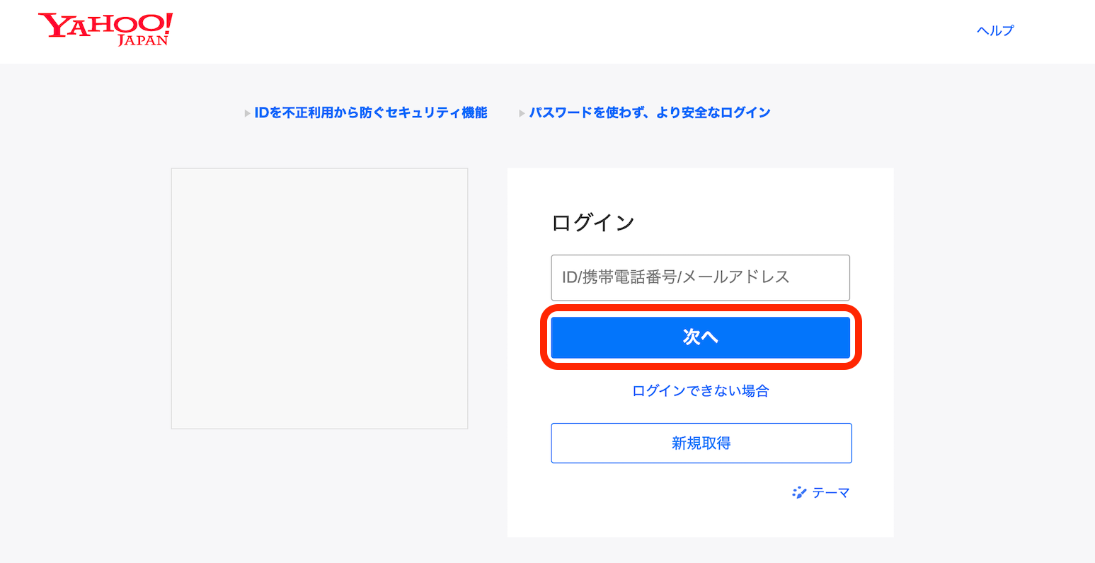1095x563 pixels.
Task: Click blank space in the white header bar
Action: pos(566,32)
